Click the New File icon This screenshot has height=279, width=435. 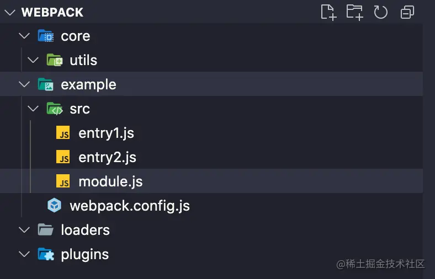[x=328, y=12]
